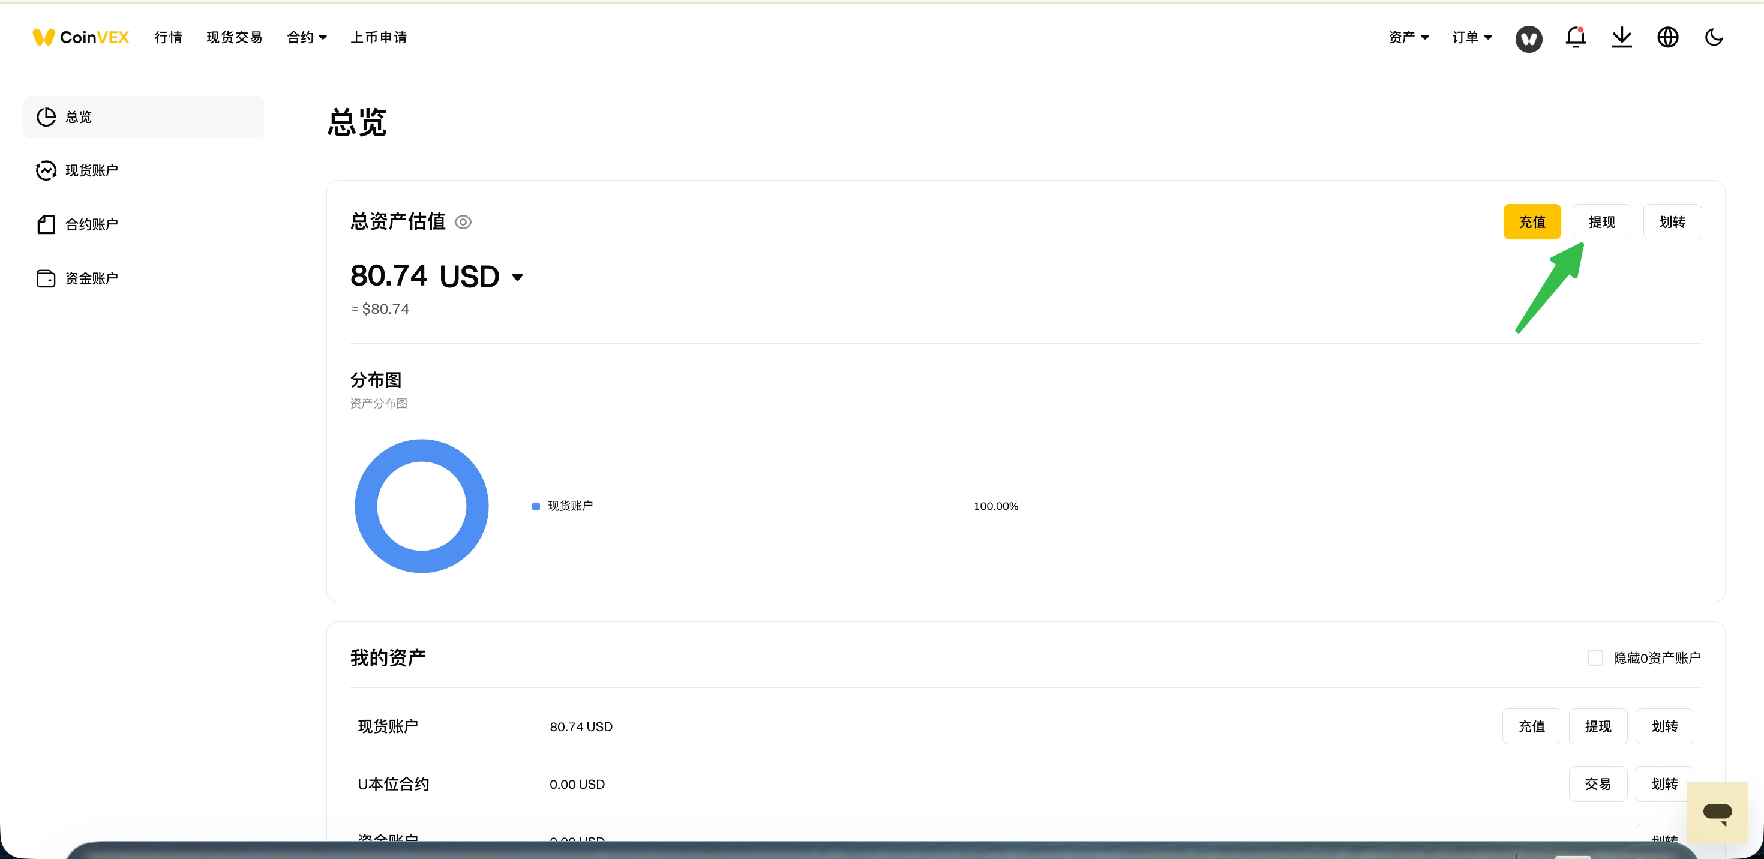
Task: Click the download app icon
Action: coord(1622,37)
